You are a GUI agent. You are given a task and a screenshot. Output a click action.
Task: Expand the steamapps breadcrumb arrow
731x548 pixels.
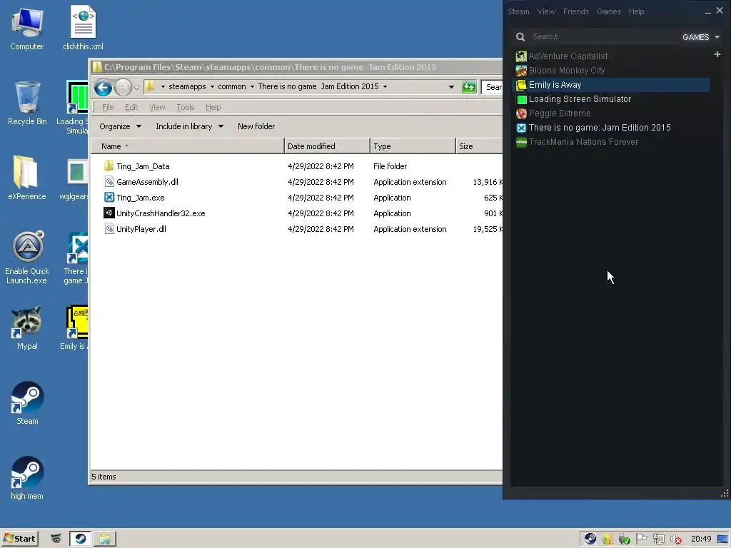point(212,86)
